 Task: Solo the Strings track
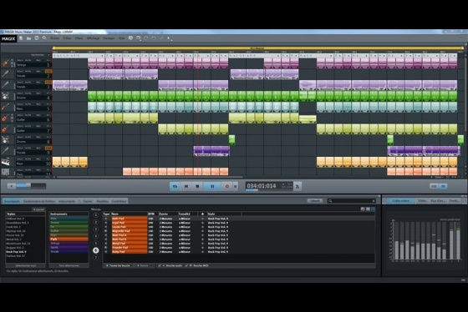(x=20, y=60)
